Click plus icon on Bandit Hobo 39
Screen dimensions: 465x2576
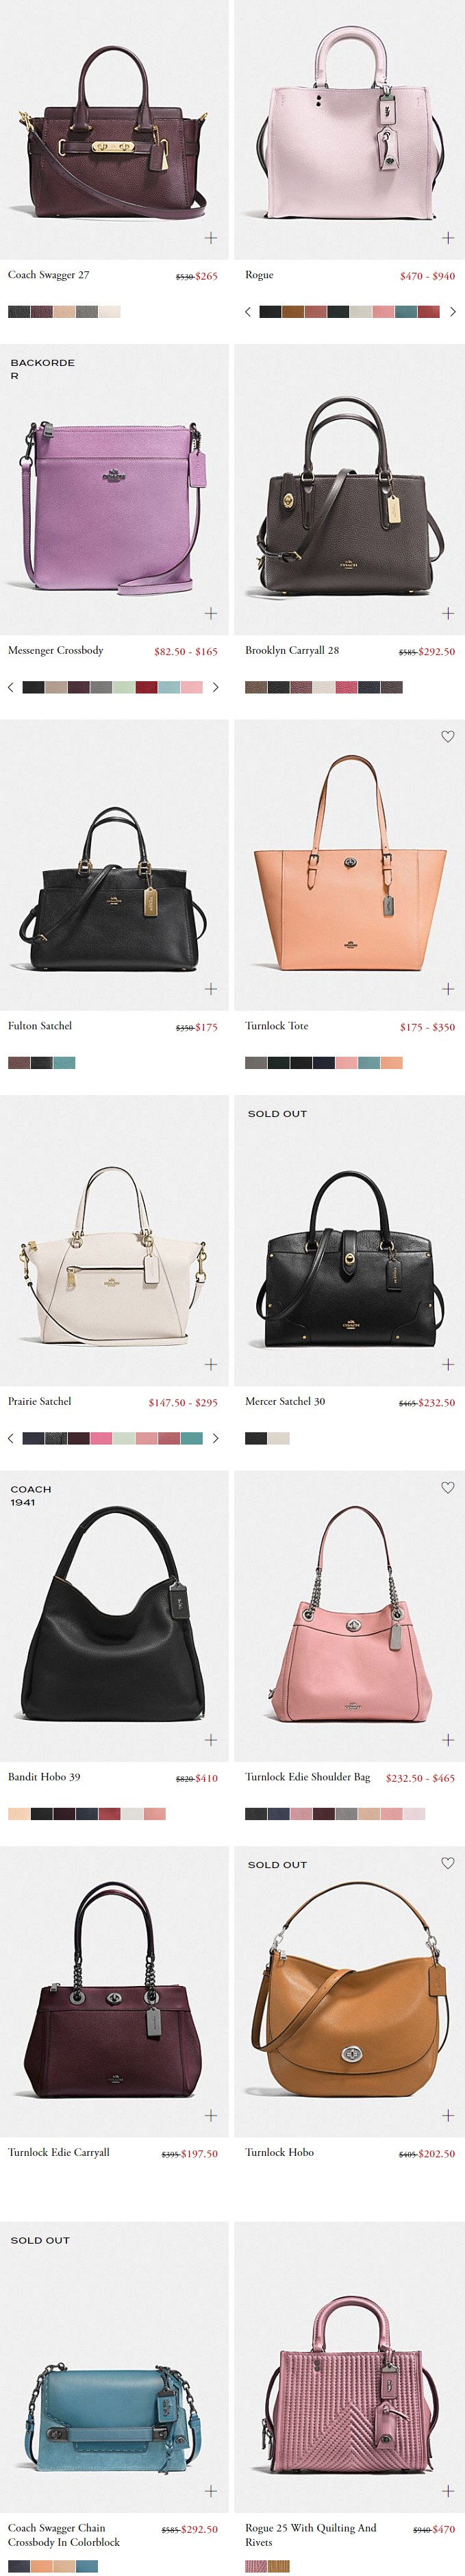pyautogui.click(x=211, y=1740)
